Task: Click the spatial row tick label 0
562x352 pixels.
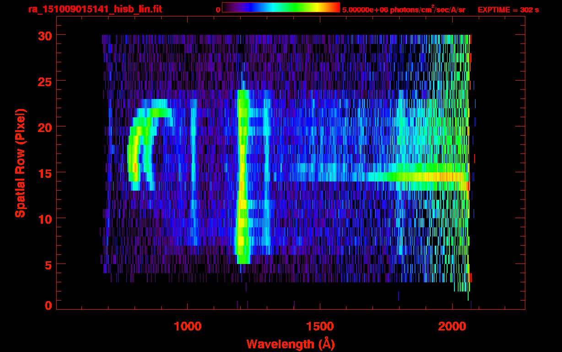Action: (x=49, y=305)
